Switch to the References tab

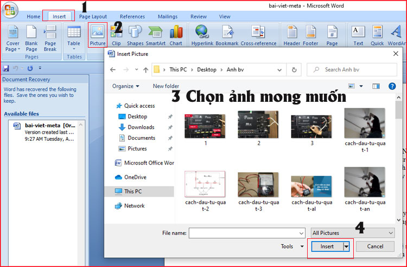pos(132,17)
